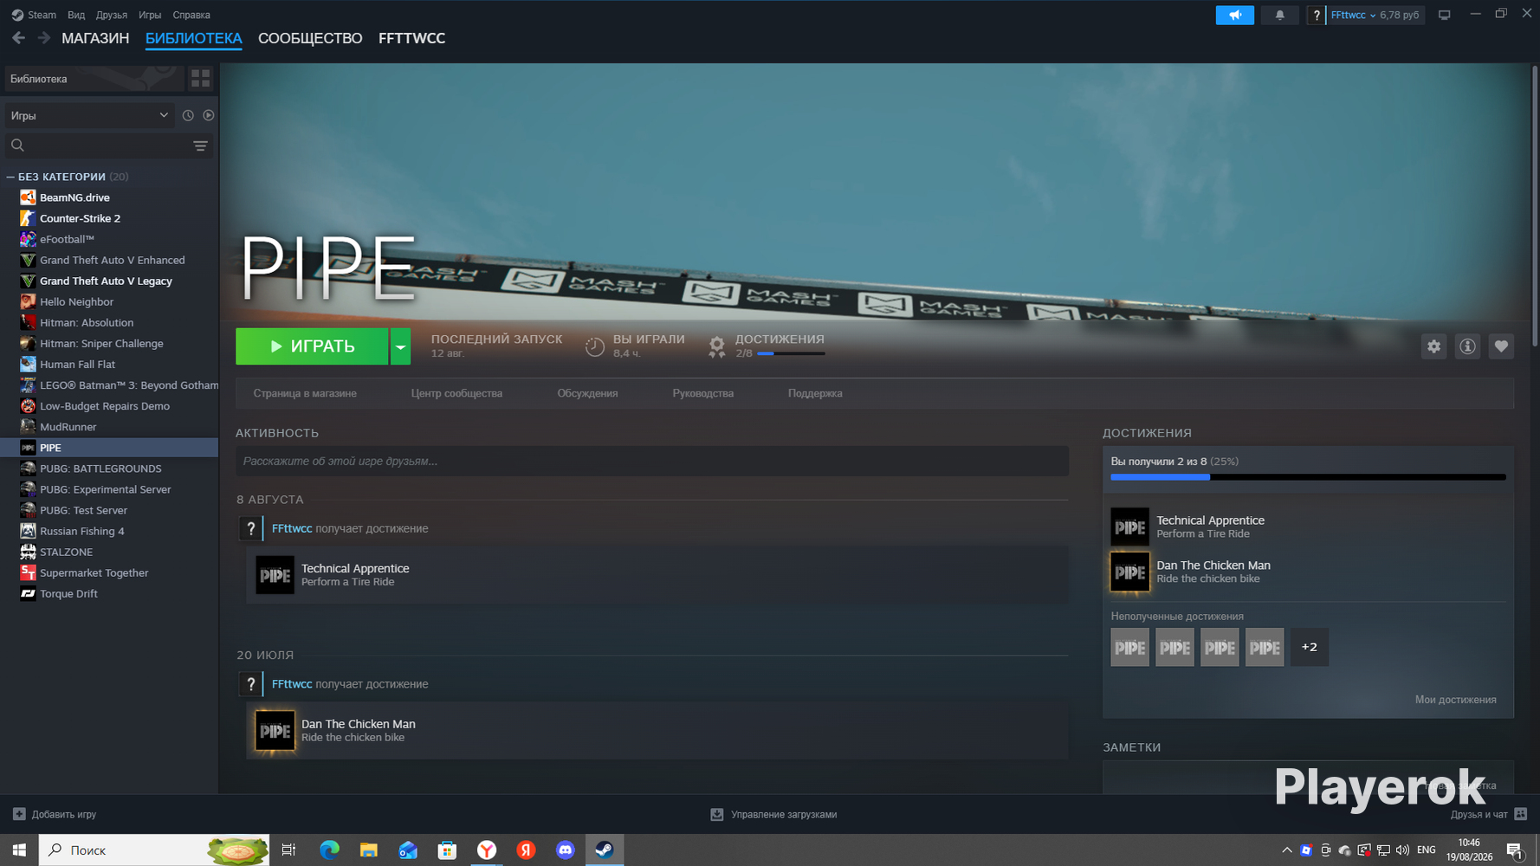Open the FFTTWCC profile tab
This screenshot has width=1540, height=866.
pyautogui.click(x=411, y=38)
